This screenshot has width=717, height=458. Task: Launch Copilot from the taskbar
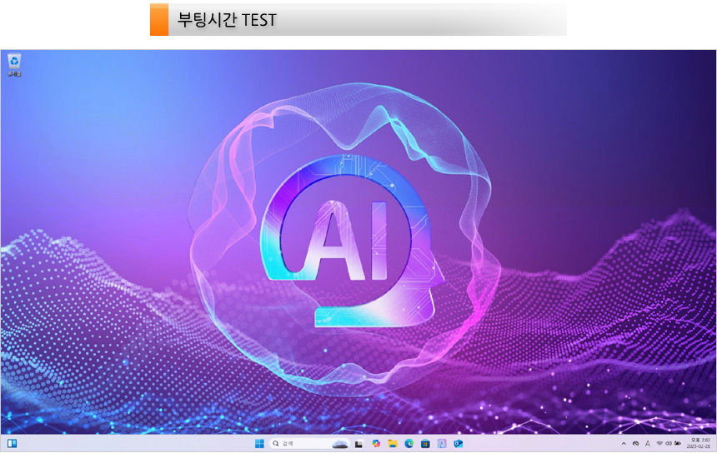click(x=377, y=443)
